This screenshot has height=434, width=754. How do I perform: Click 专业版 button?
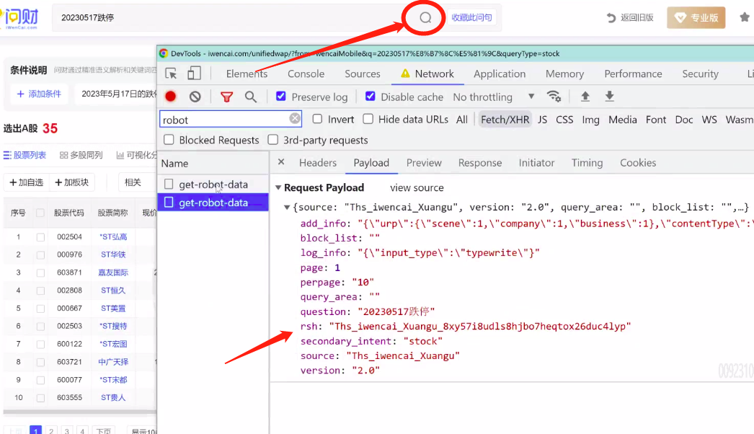(696, 18)
